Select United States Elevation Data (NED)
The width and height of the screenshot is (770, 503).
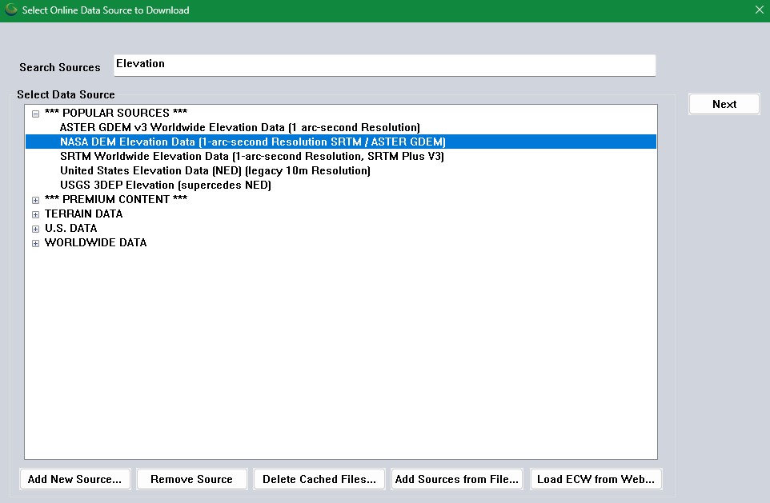coord(215,171)
